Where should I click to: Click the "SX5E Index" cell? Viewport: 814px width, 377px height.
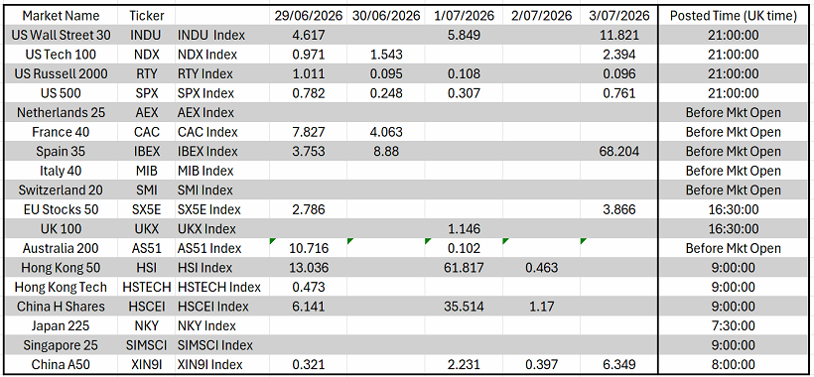pyautogui.click(x=222, y=209)
